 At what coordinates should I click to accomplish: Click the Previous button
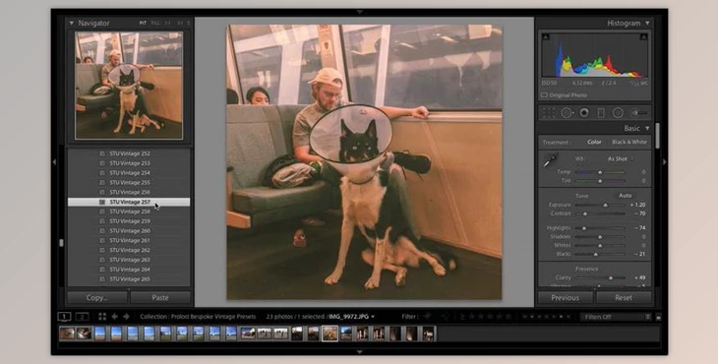click(566, 298)
